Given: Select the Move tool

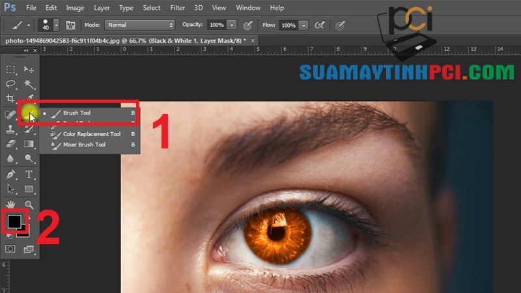Looking at the screenshot, I should (x=29, y=69).
